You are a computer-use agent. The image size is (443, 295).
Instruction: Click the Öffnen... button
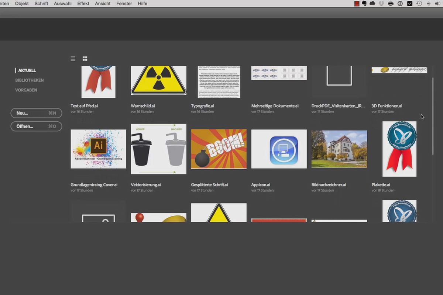point(36,126)
